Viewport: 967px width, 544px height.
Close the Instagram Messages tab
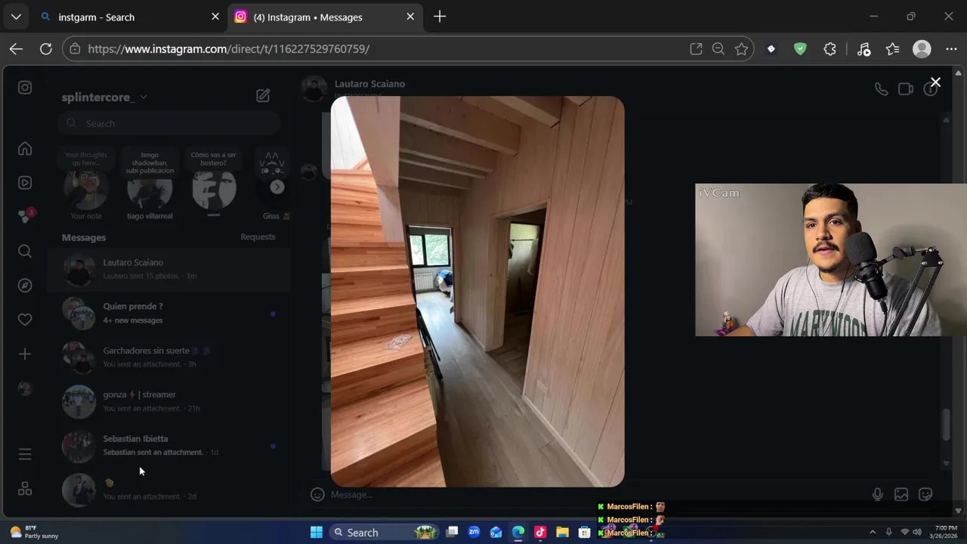tap(410, 17)
